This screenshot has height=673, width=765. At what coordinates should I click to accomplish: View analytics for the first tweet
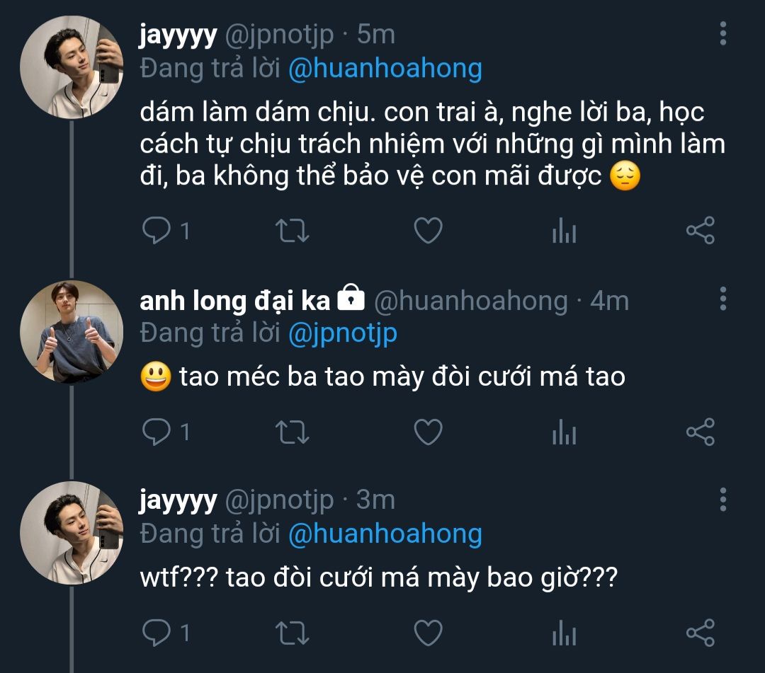point(564,231)
